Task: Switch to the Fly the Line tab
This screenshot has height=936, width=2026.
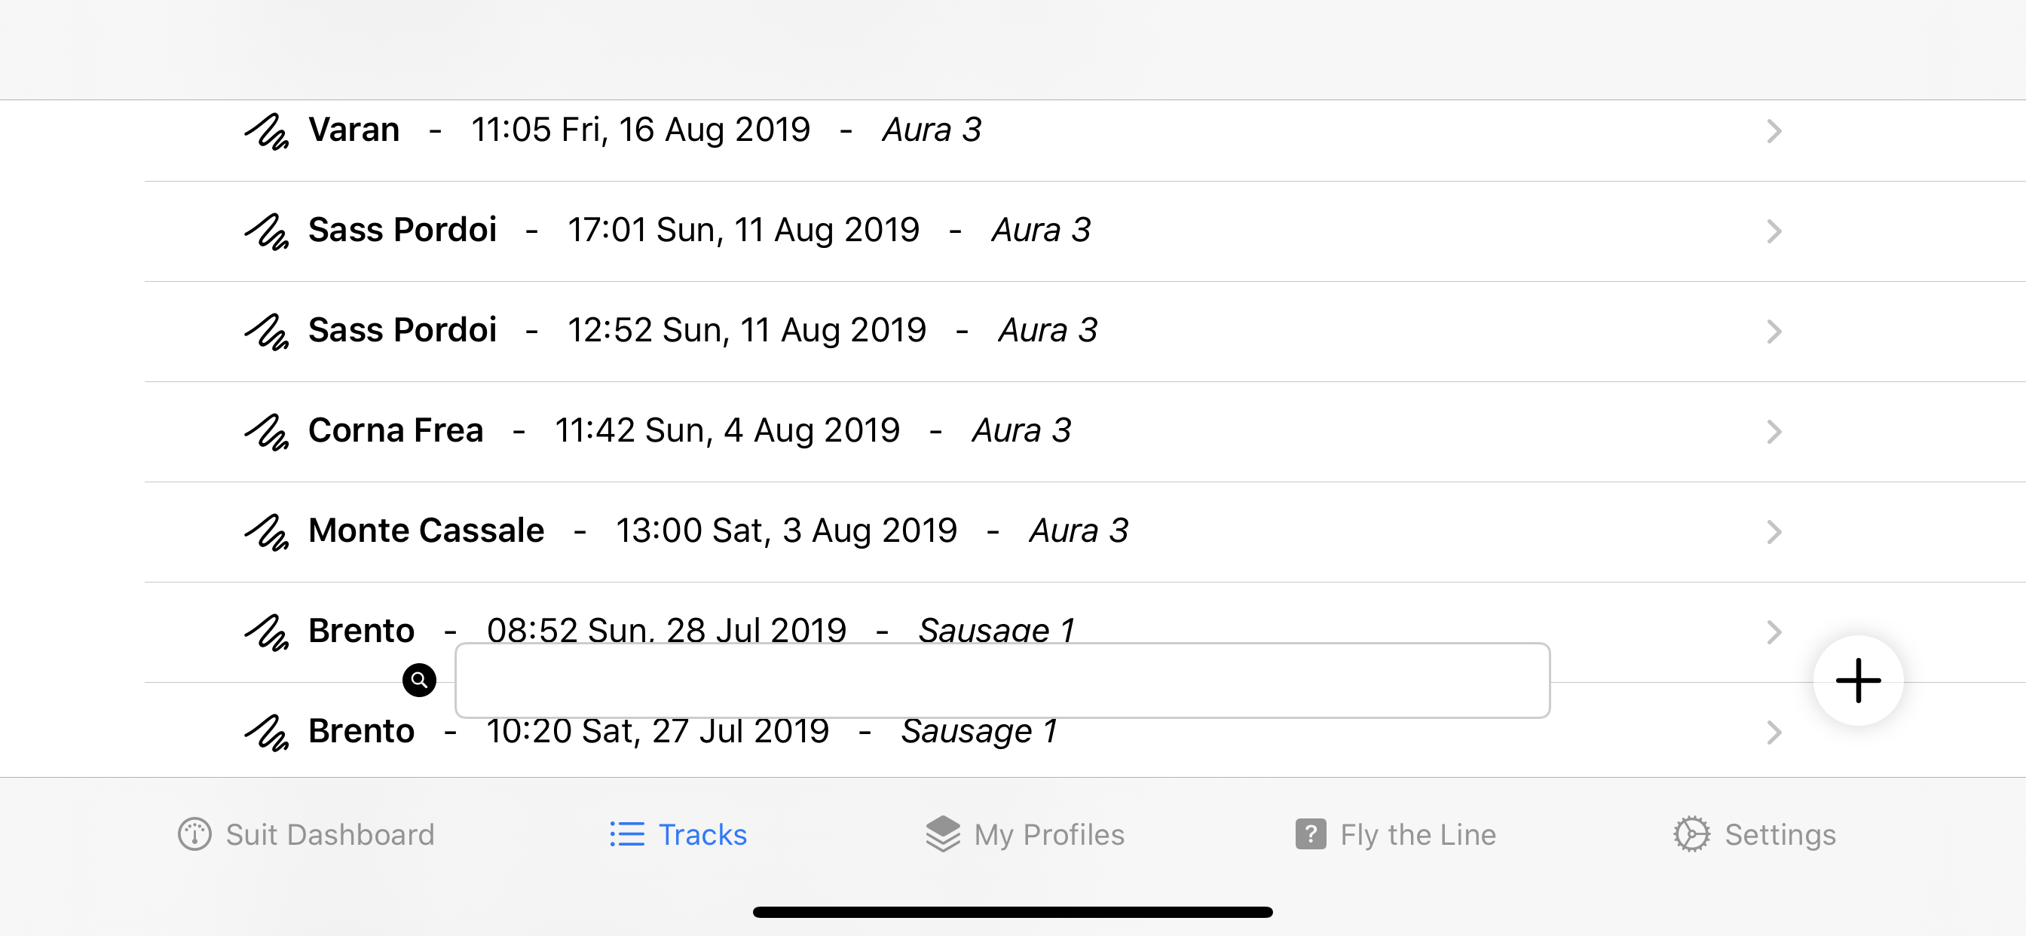Action: [1396, 834]
